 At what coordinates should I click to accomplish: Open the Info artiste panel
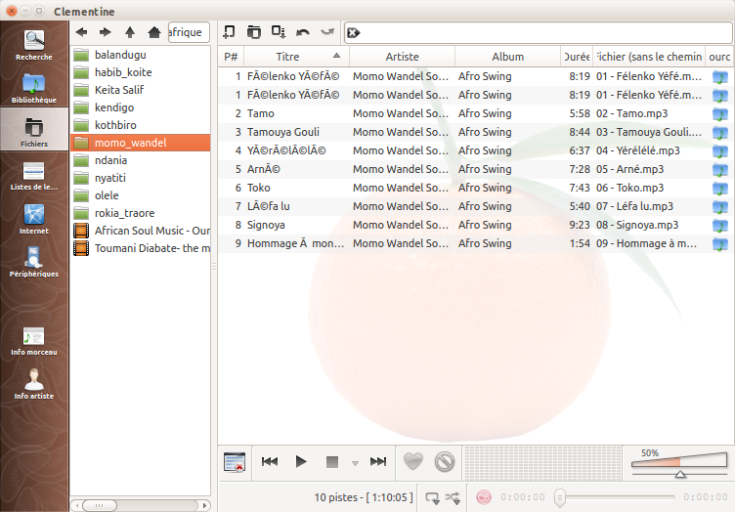click(x=34, y=384)
